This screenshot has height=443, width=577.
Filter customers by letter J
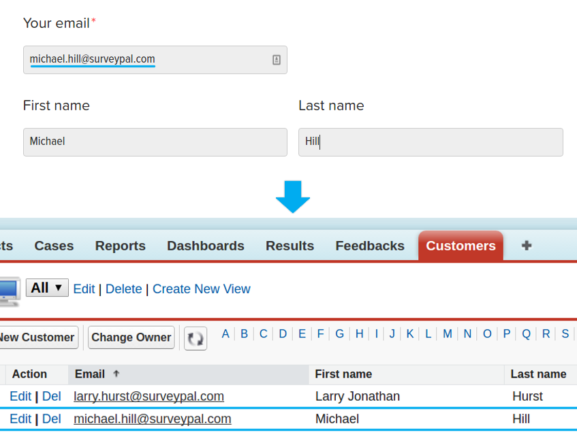[392, 334]
